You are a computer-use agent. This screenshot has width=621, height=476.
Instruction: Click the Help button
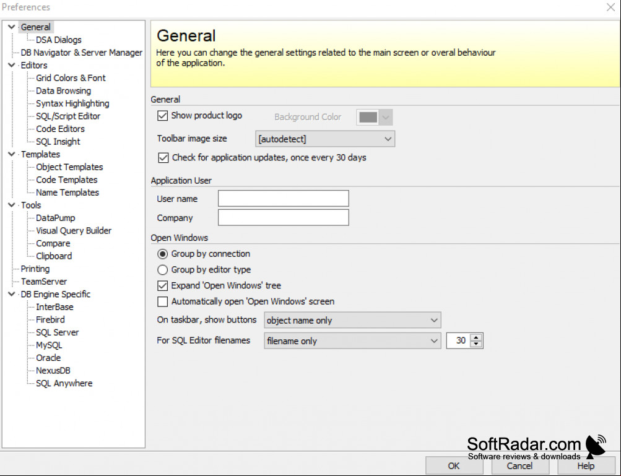pos(586,465)
